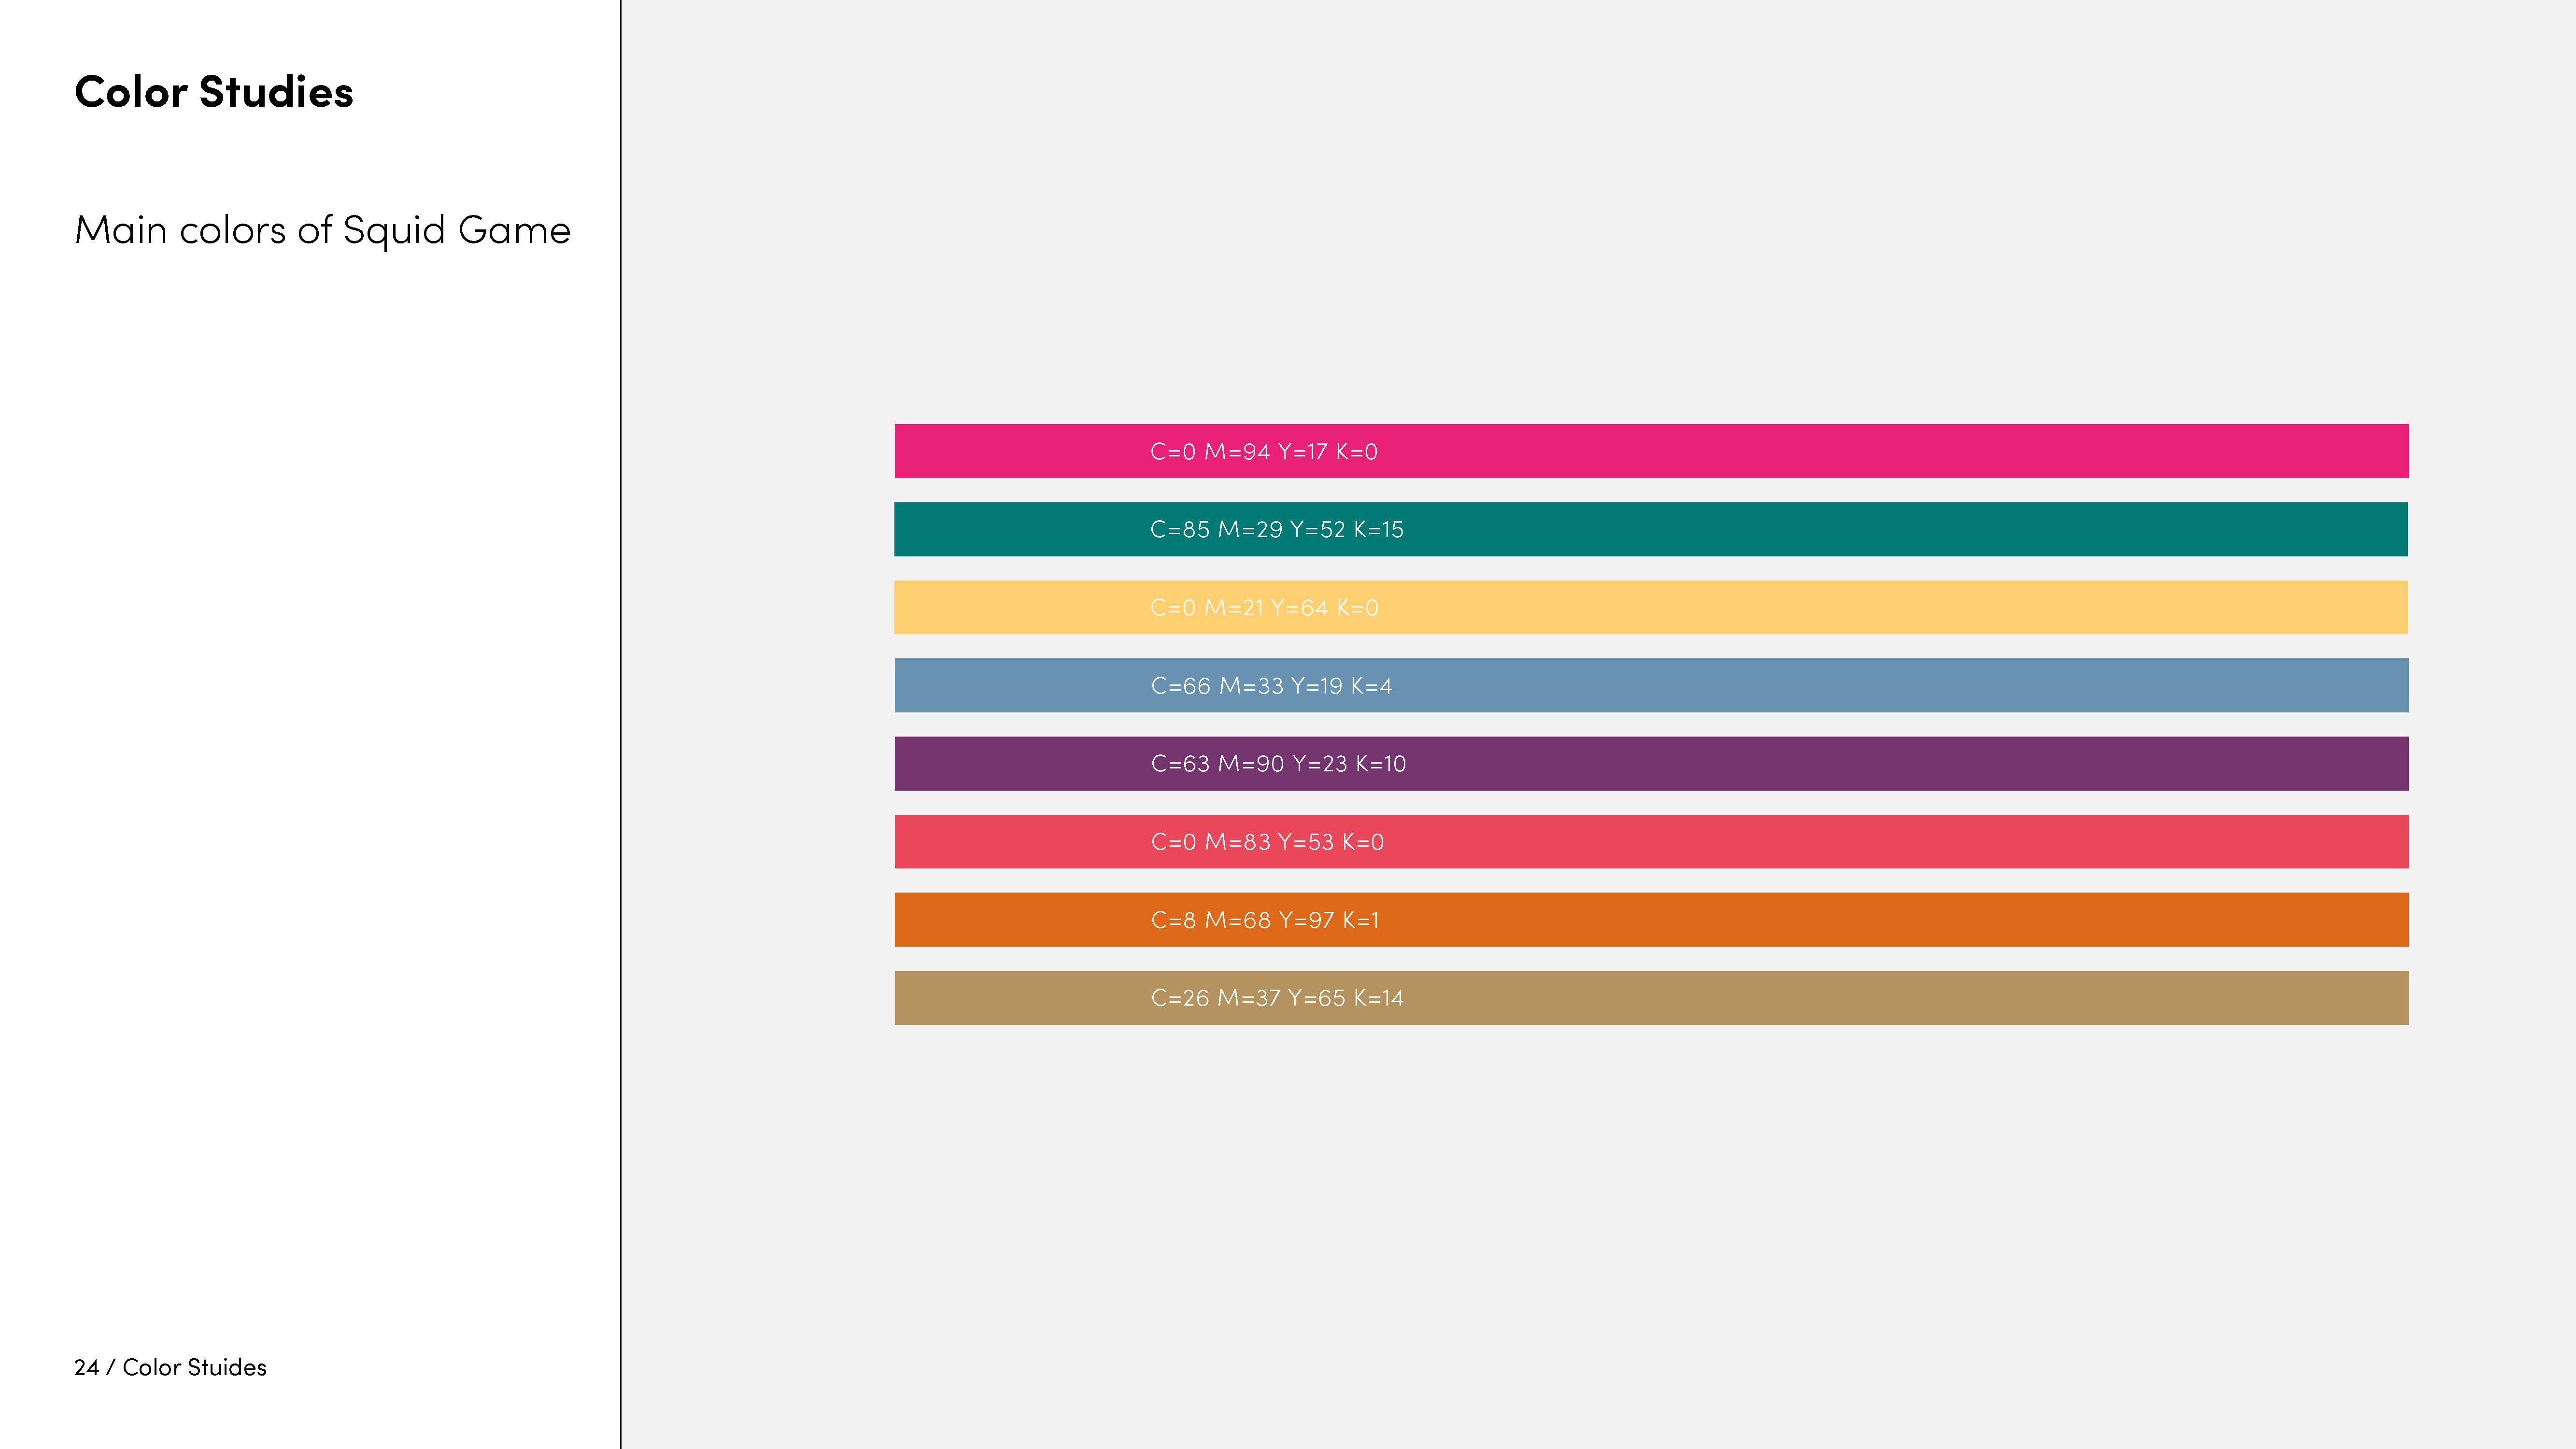Click the 'Color Studies' heading
This screenshot has width=2576, height=1449.
pos(213,92)
